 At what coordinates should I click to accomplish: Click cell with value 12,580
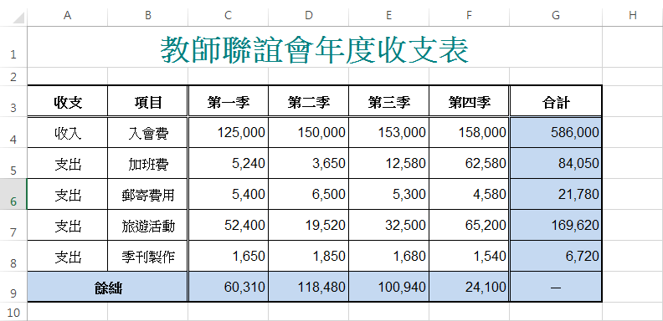pyautogui.click(x=389, y=163)
